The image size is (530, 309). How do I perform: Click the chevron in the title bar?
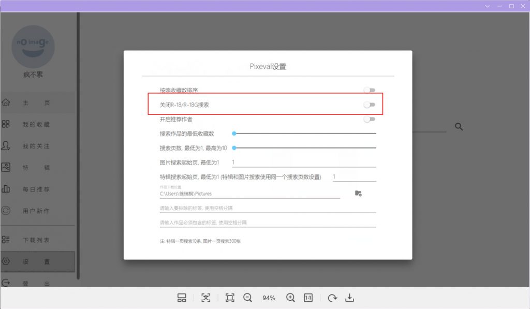(x=488, y=6)
